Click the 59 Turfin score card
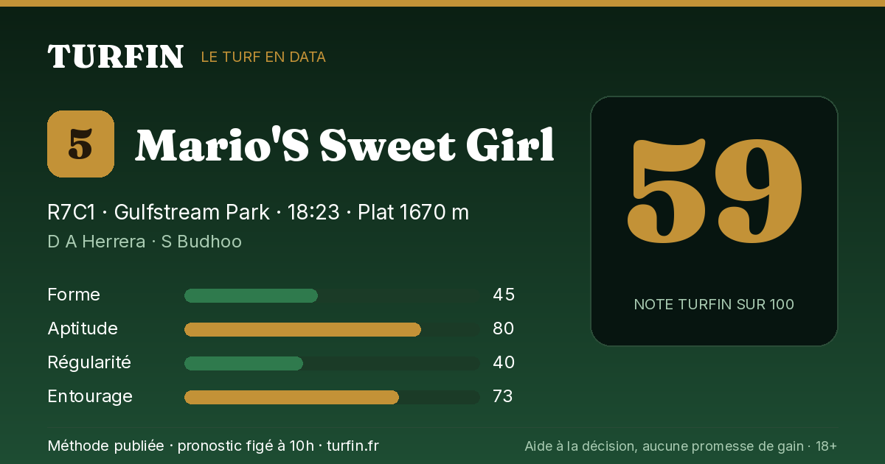Screen dimensions: 885x464 point(714,221)
